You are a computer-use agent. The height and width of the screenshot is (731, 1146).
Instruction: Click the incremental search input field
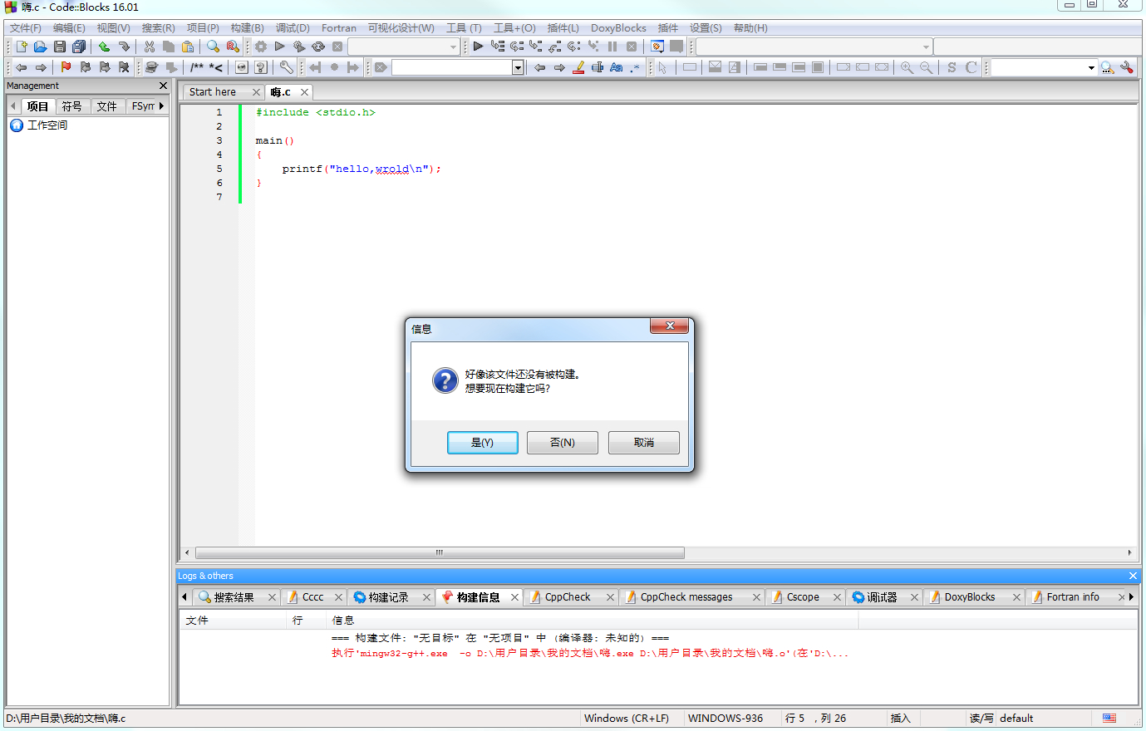tap(452, 67)
